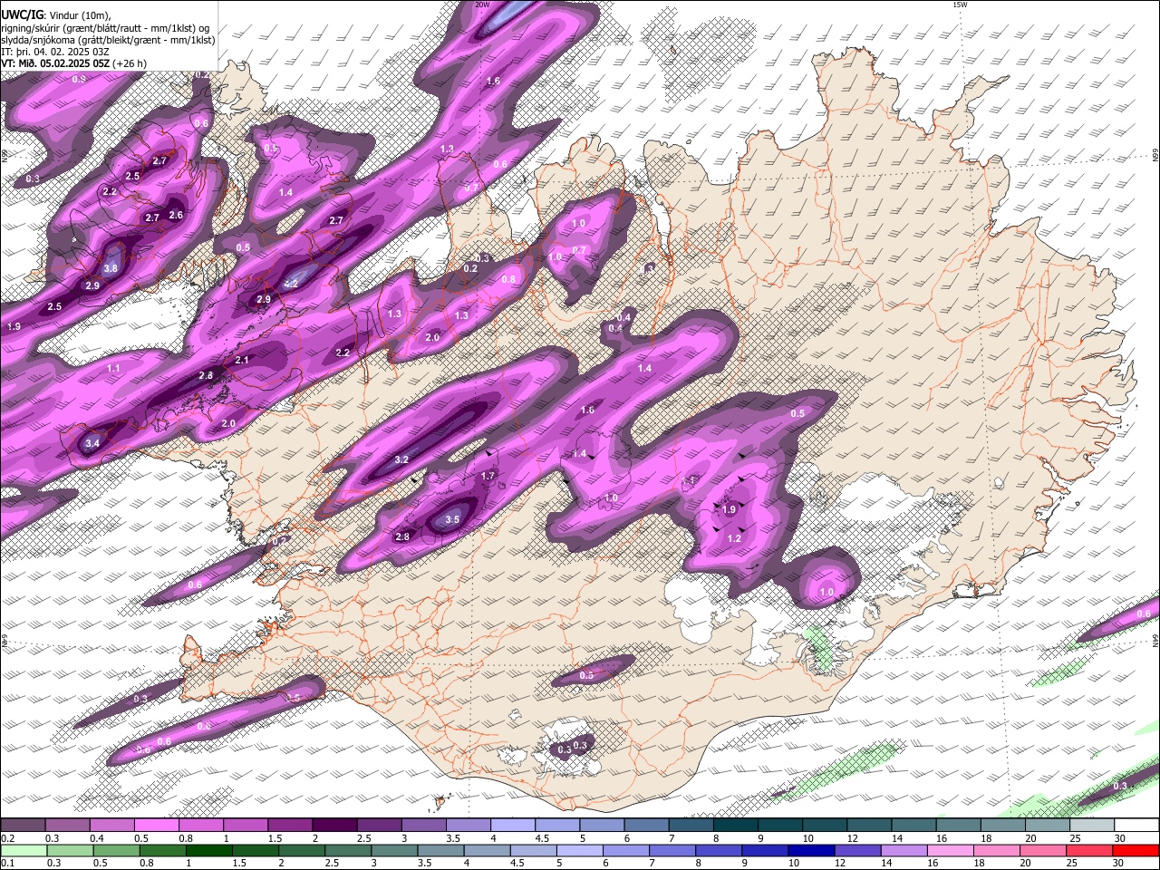Click the '1.7' precipitation value on the map
This screenshot has height=870, width=1160.
pos(488,476)
